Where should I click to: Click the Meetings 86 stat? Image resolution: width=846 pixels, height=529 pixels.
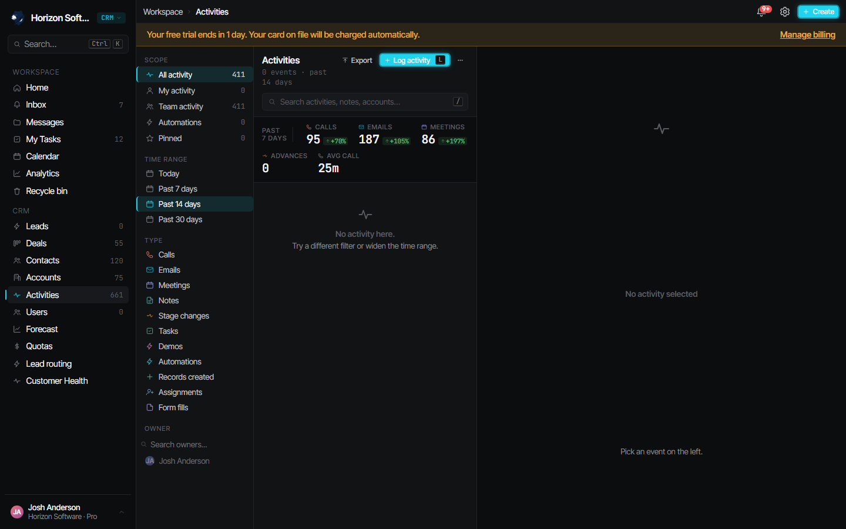click(444, 135)
